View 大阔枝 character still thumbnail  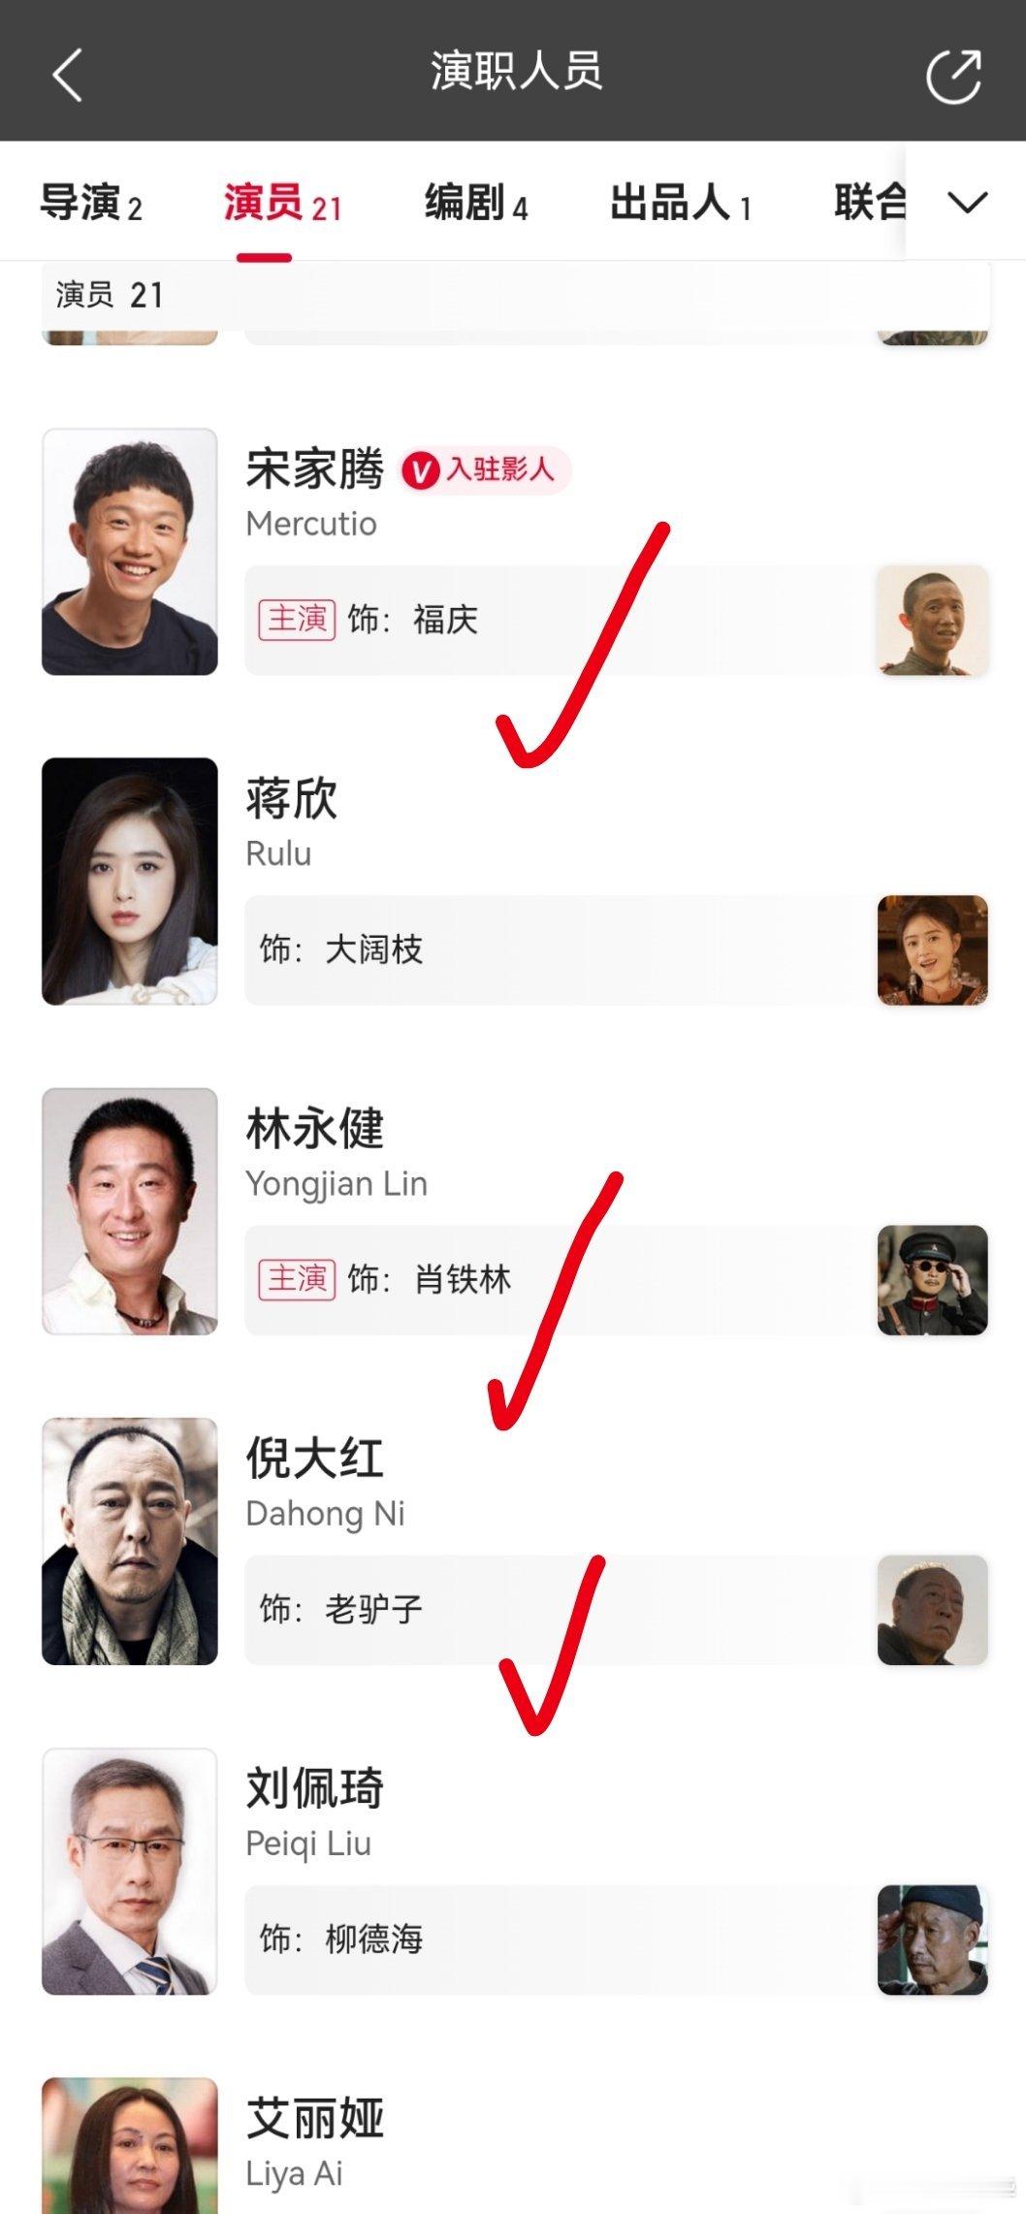point(933,950)
